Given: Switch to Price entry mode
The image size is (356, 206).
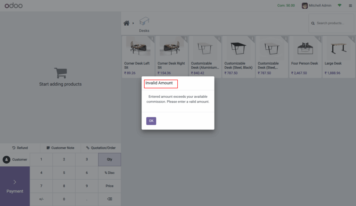Looking at the screenshot, I should [109, 186].
